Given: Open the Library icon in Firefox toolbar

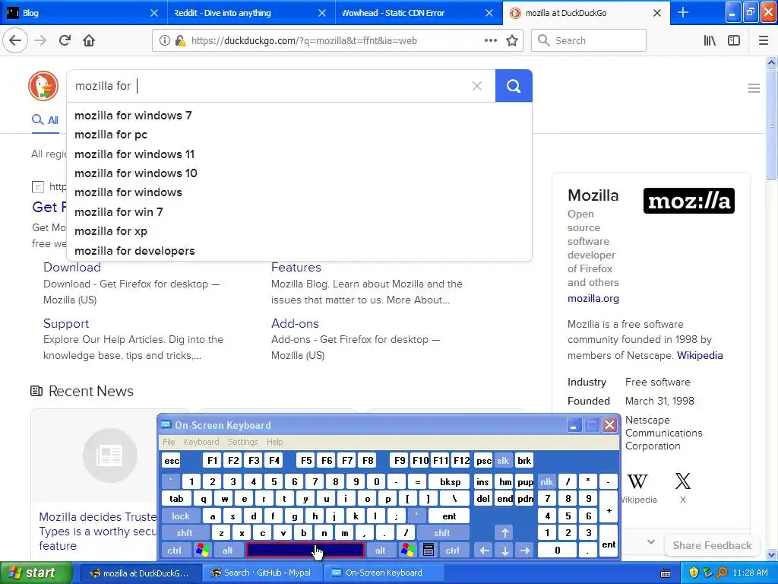Looking at the screenshot, I should click(x=710, y=41).
